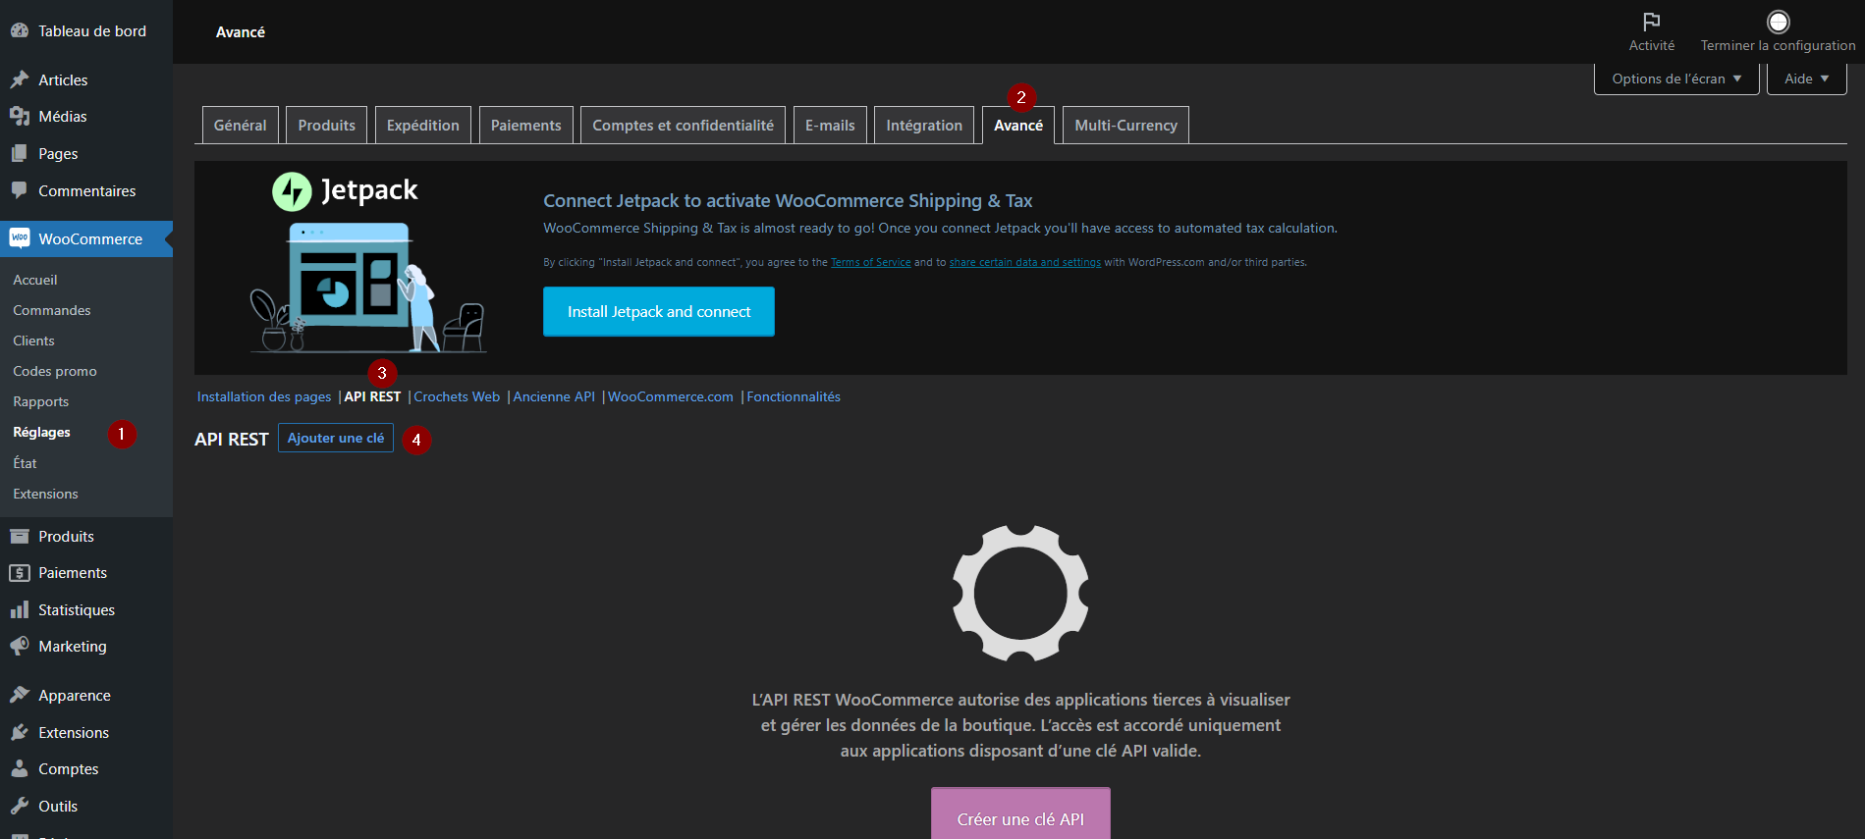Select the Comptes et confidentialité tab
This screenshot has height=839, width=1865.
point(684,125)
